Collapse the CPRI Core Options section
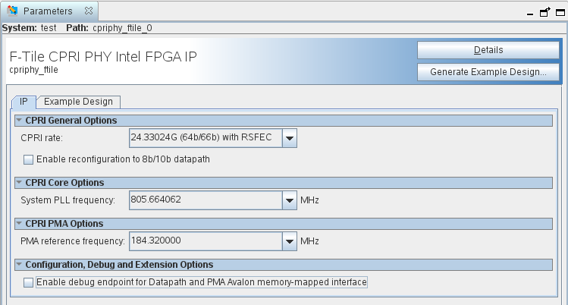Image resolution: width=568 pixels, height=305 pixels. pos(19,183)
